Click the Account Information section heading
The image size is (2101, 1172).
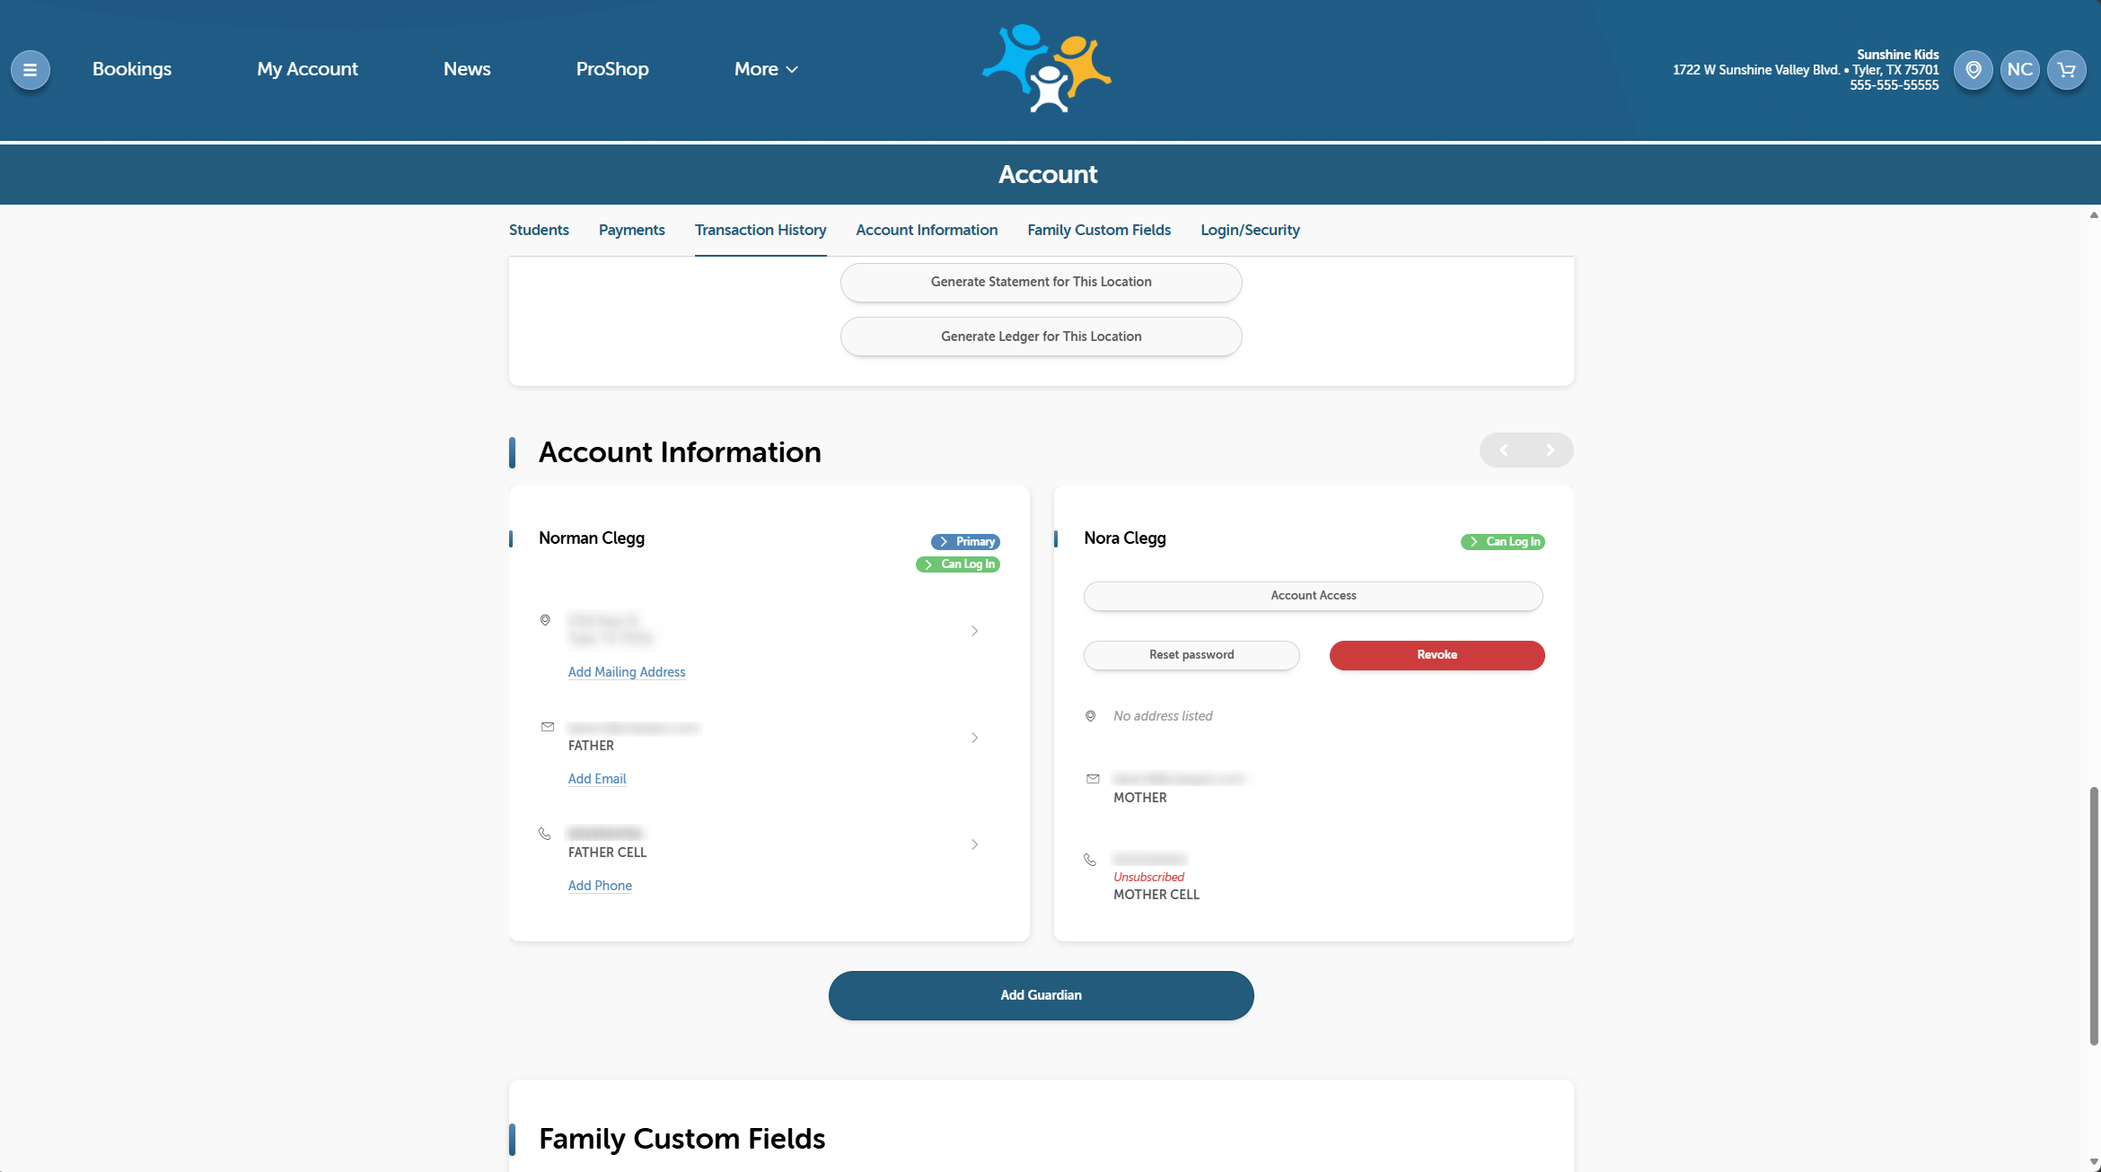pos(680,452)
